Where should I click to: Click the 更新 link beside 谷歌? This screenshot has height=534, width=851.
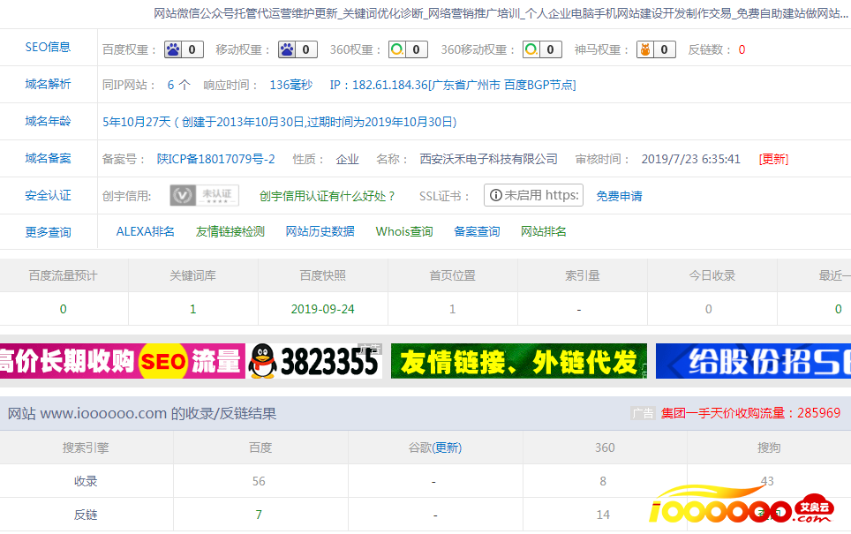448,448
